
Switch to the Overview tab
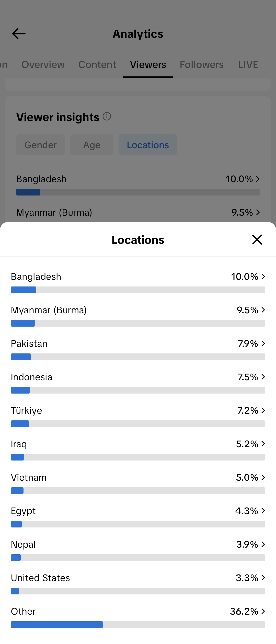click(43, 65)
